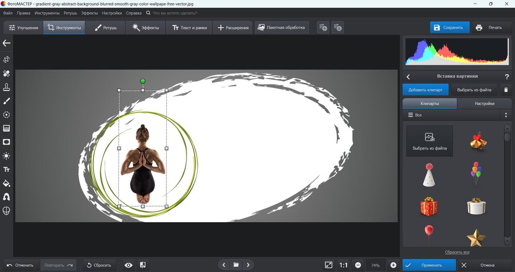Go to next image with right chevron
The height and width of the screenshot is (272, 515).
click(x=248, y=265)
